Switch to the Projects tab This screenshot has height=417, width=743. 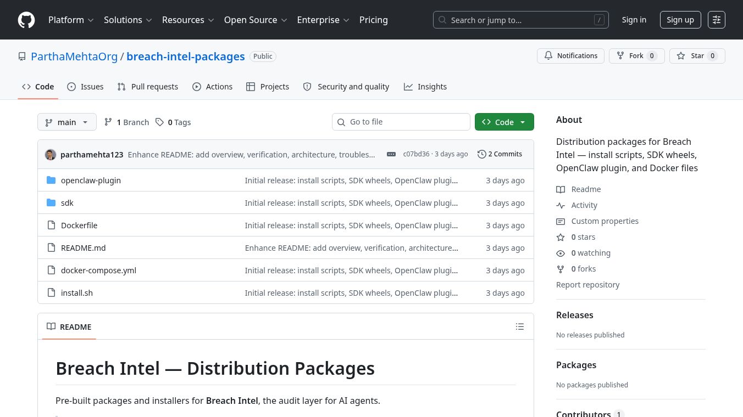tap(268, 87)
